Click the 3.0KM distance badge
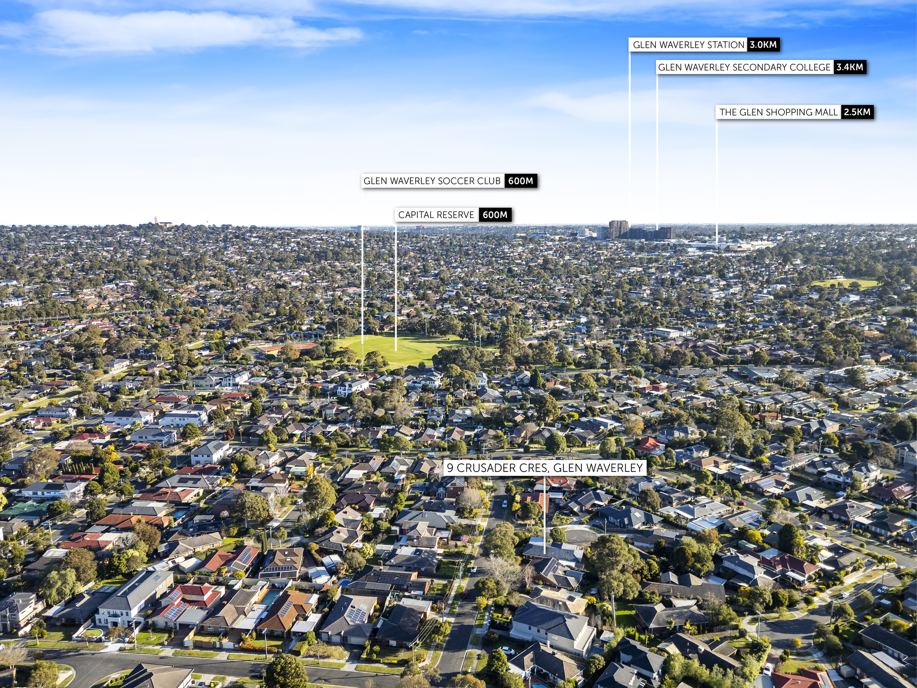The height and width of the screenshot is (688, 917). 763,44
